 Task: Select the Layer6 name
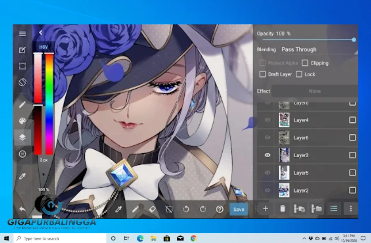click(x=301, y=137)
